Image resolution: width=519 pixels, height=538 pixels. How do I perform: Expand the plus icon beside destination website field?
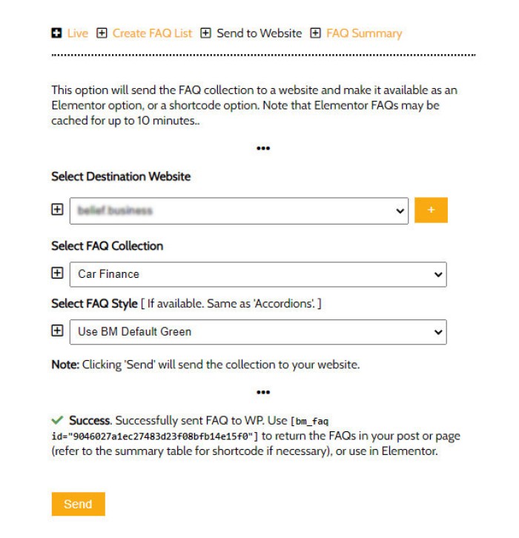coord(57,210)
